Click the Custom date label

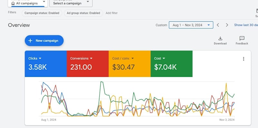coord(162,25)
